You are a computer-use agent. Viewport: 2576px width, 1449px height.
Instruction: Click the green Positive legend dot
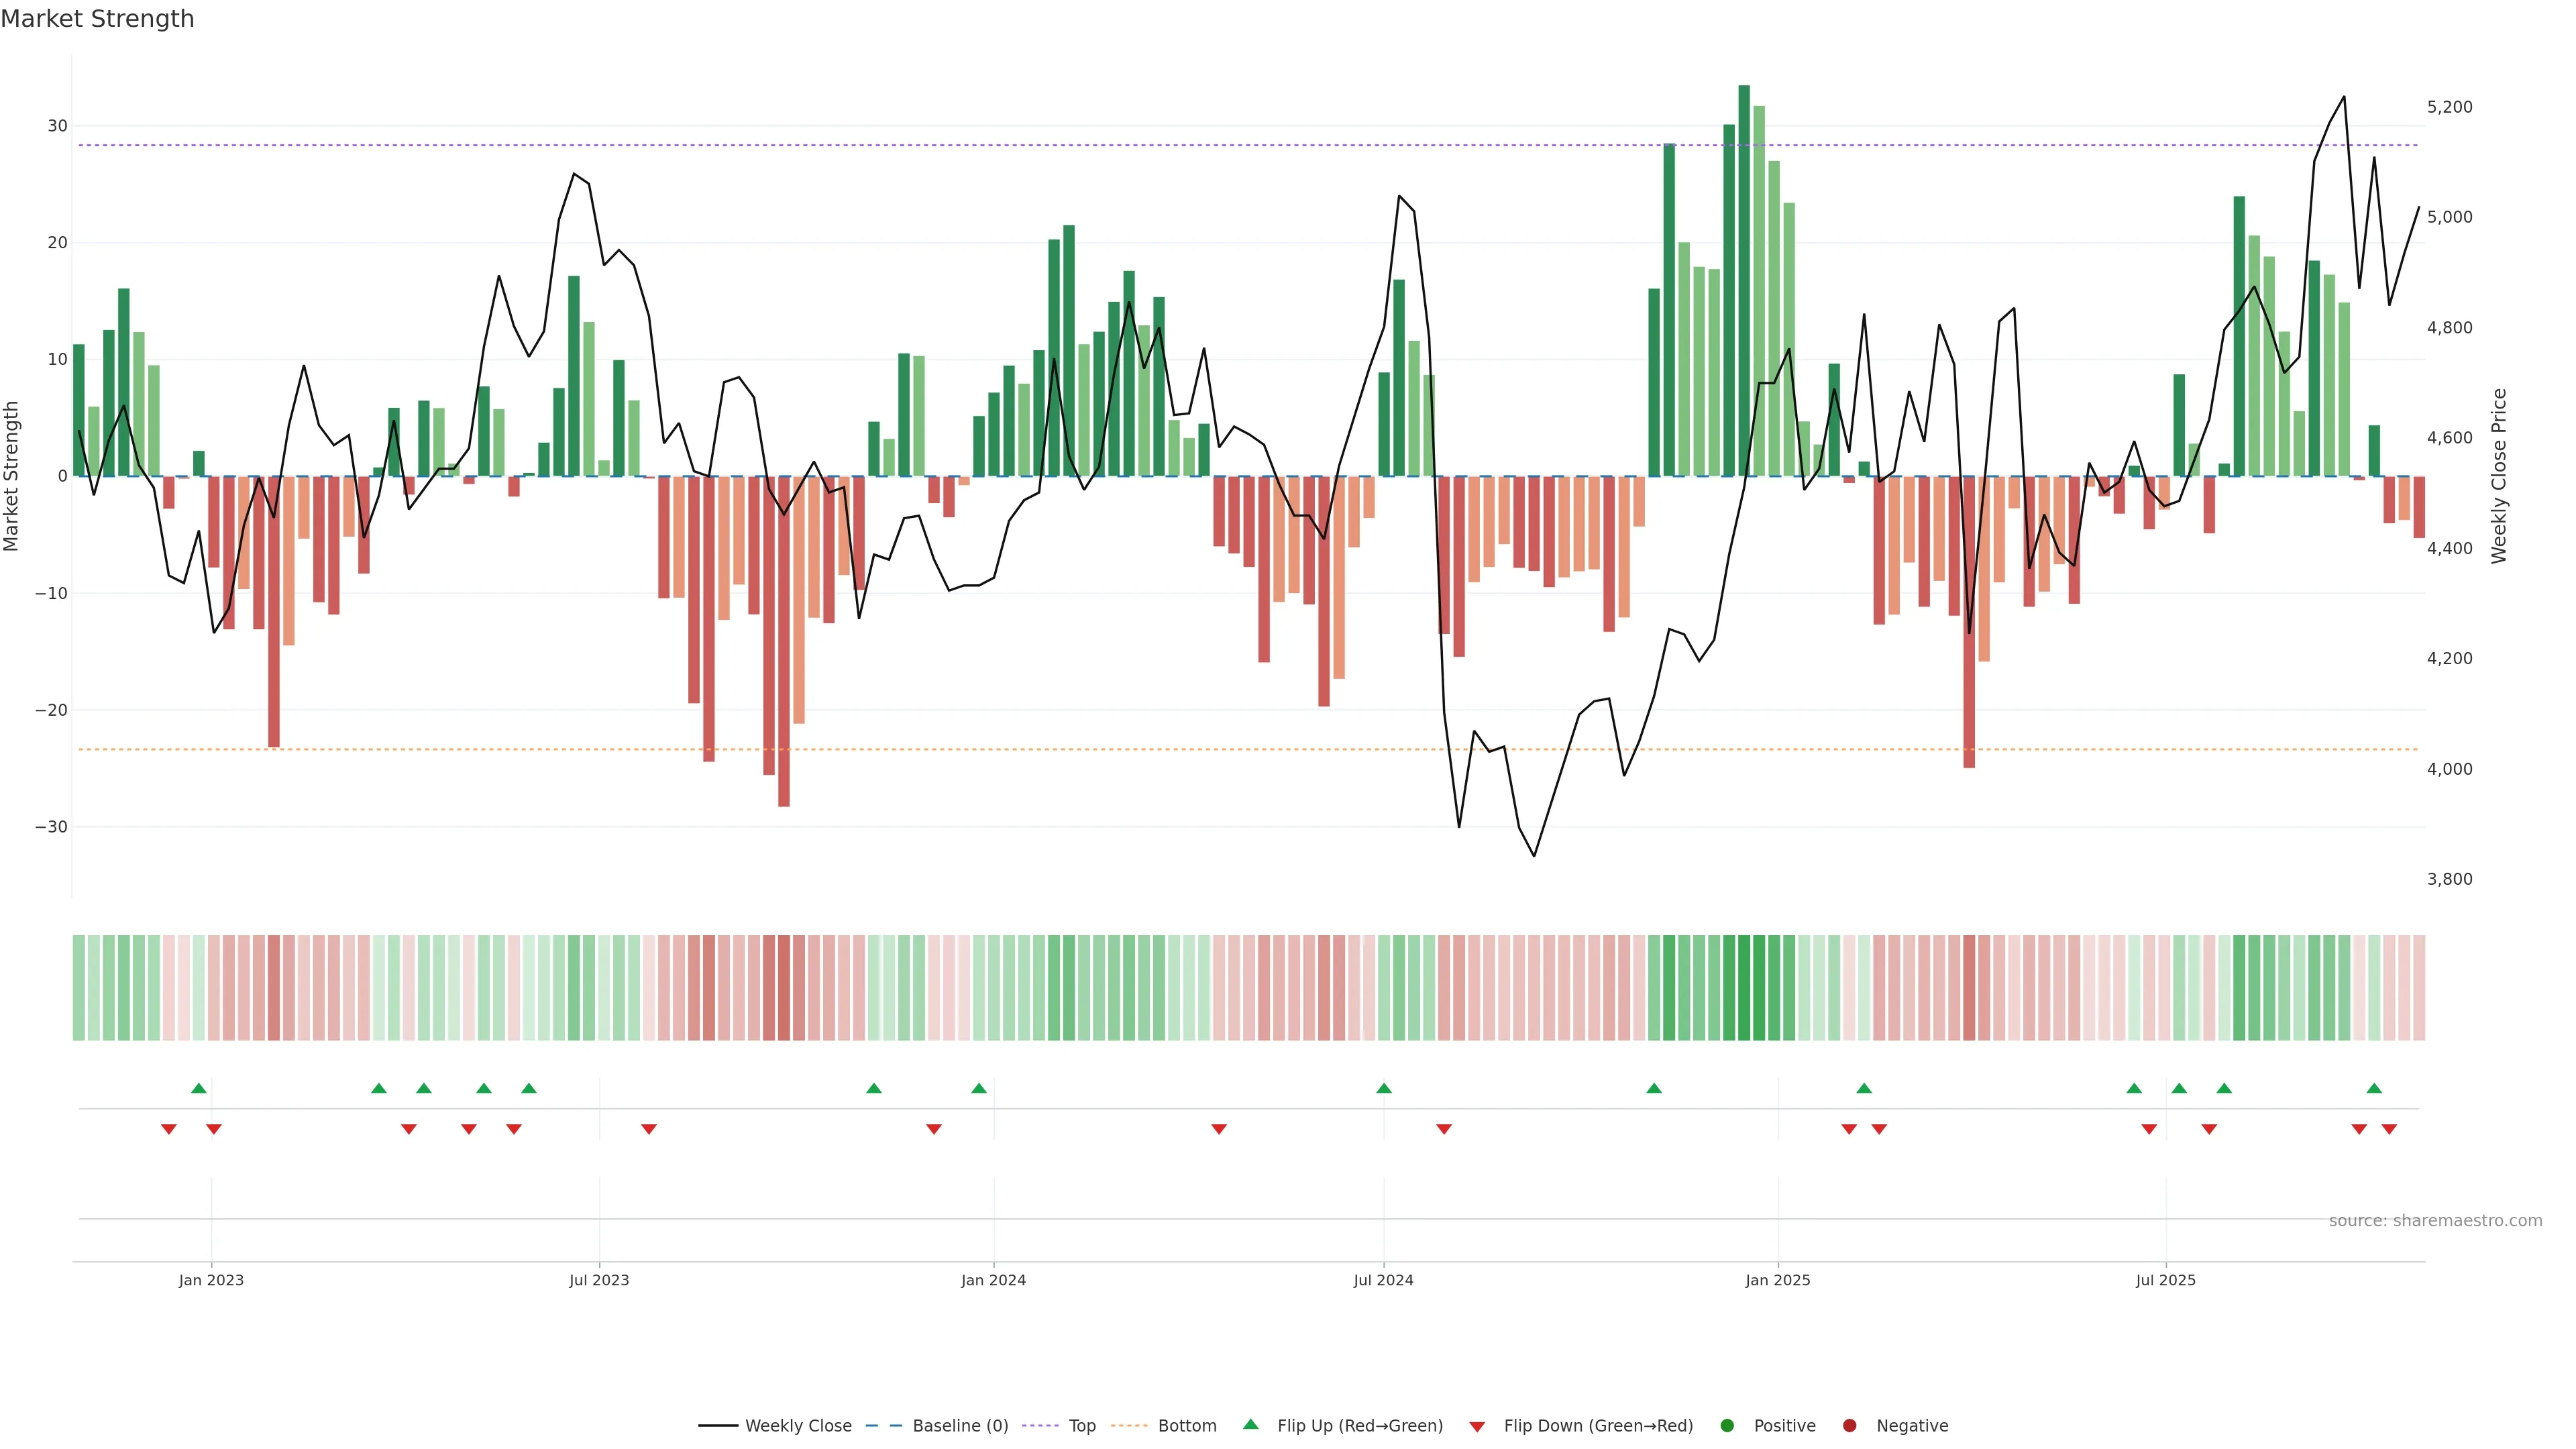pos(1727,1426)
